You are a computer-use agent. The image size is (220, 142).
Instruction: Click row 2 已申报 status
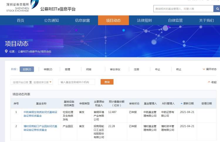pyautogui.click(x=133, y=126)
